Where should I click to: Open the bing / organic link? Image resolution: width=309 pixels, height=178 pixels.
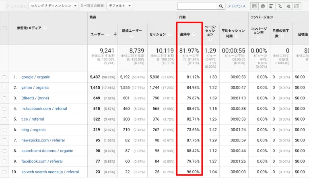[x=33, y=129]
